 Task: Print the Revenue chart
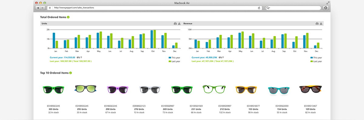coord(317,23)
